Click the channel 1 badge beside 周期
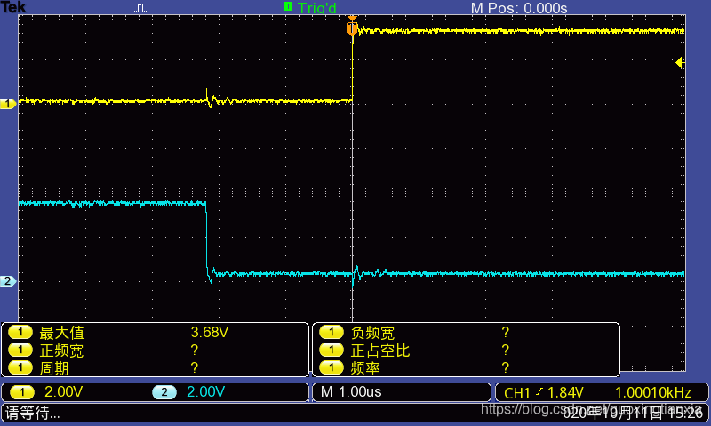711x426 pixels. click(x=20, y=367)
